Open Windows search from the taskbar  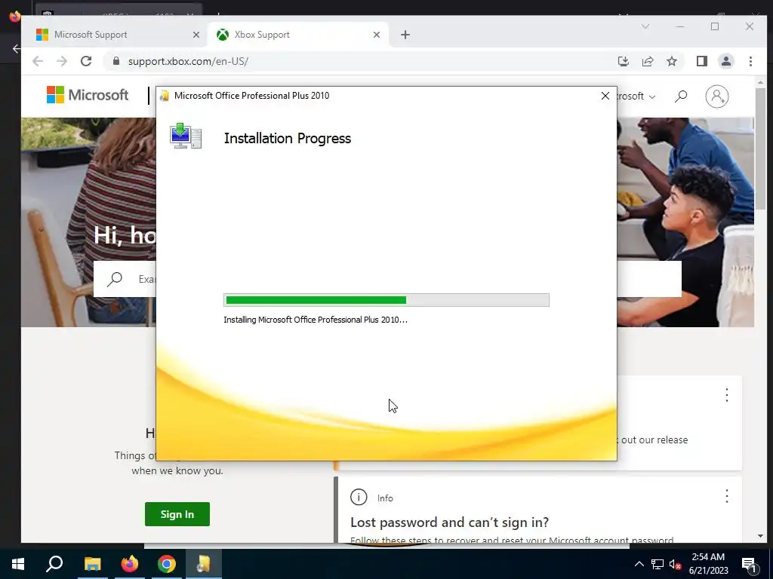pyautogui.click(x=54, y=564)
